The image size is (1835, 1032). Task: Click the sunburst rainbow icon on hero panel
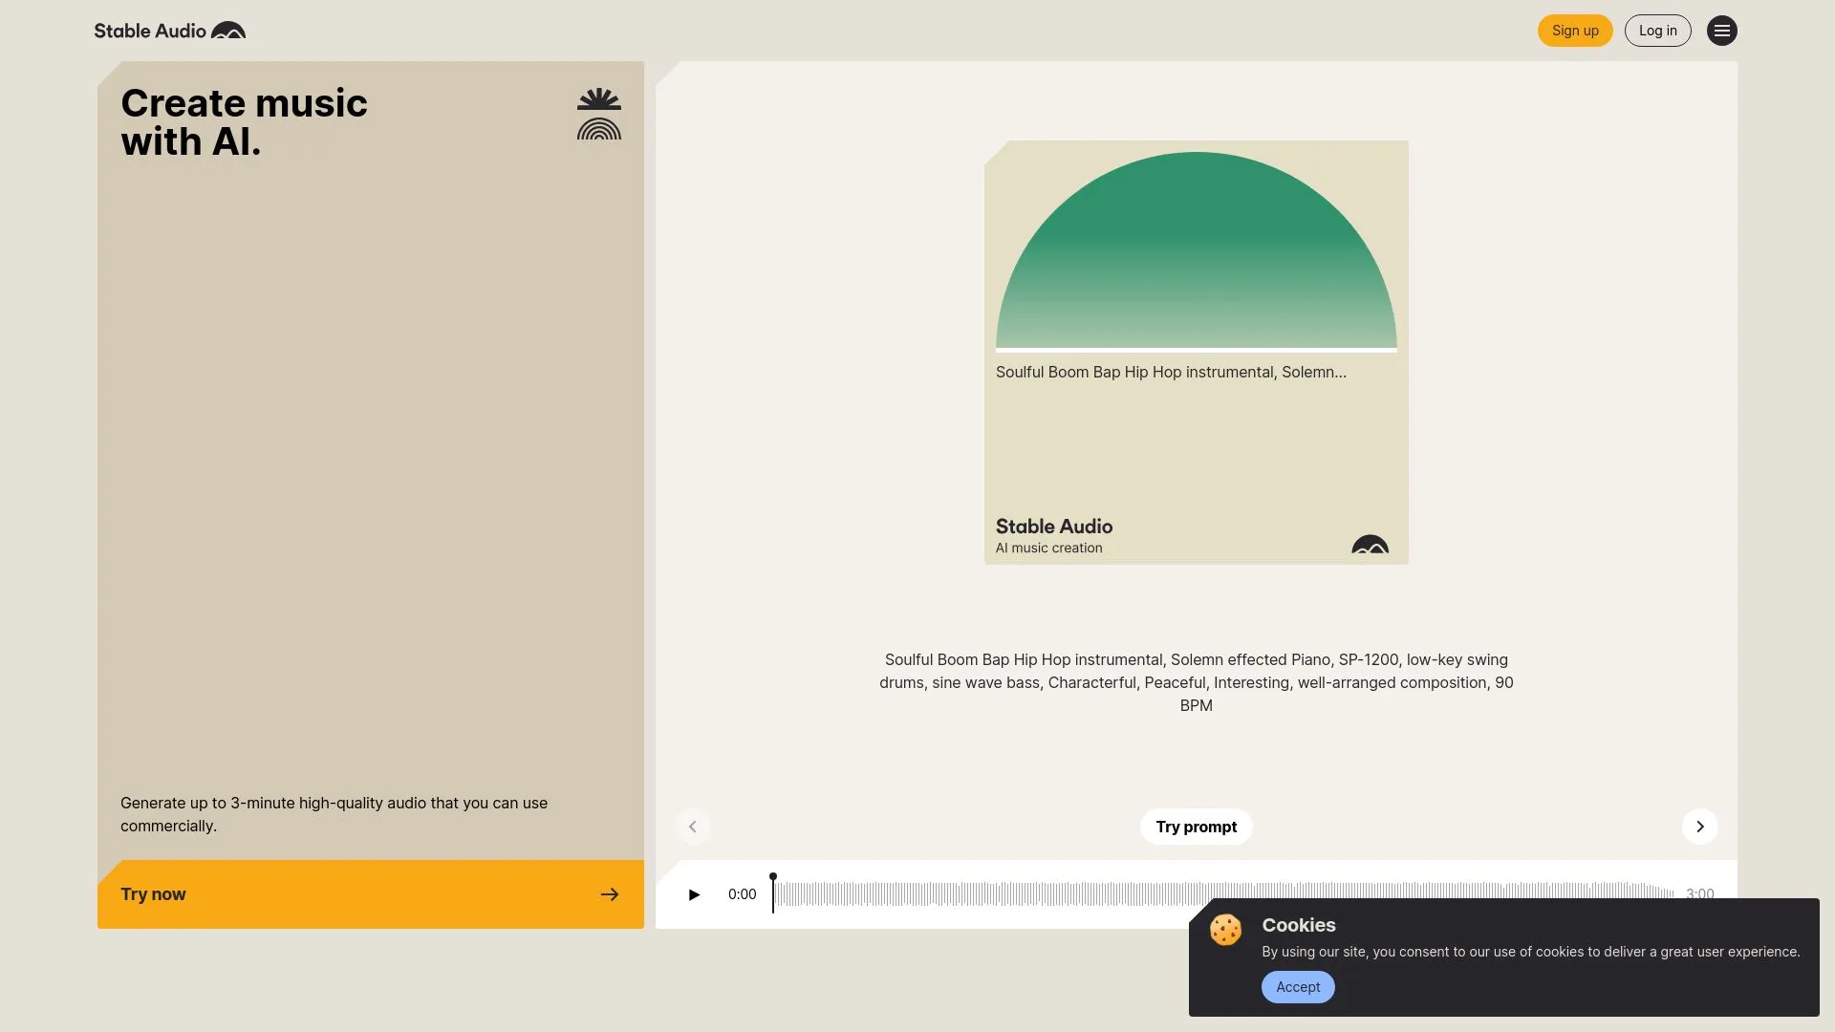coord(598,115)
